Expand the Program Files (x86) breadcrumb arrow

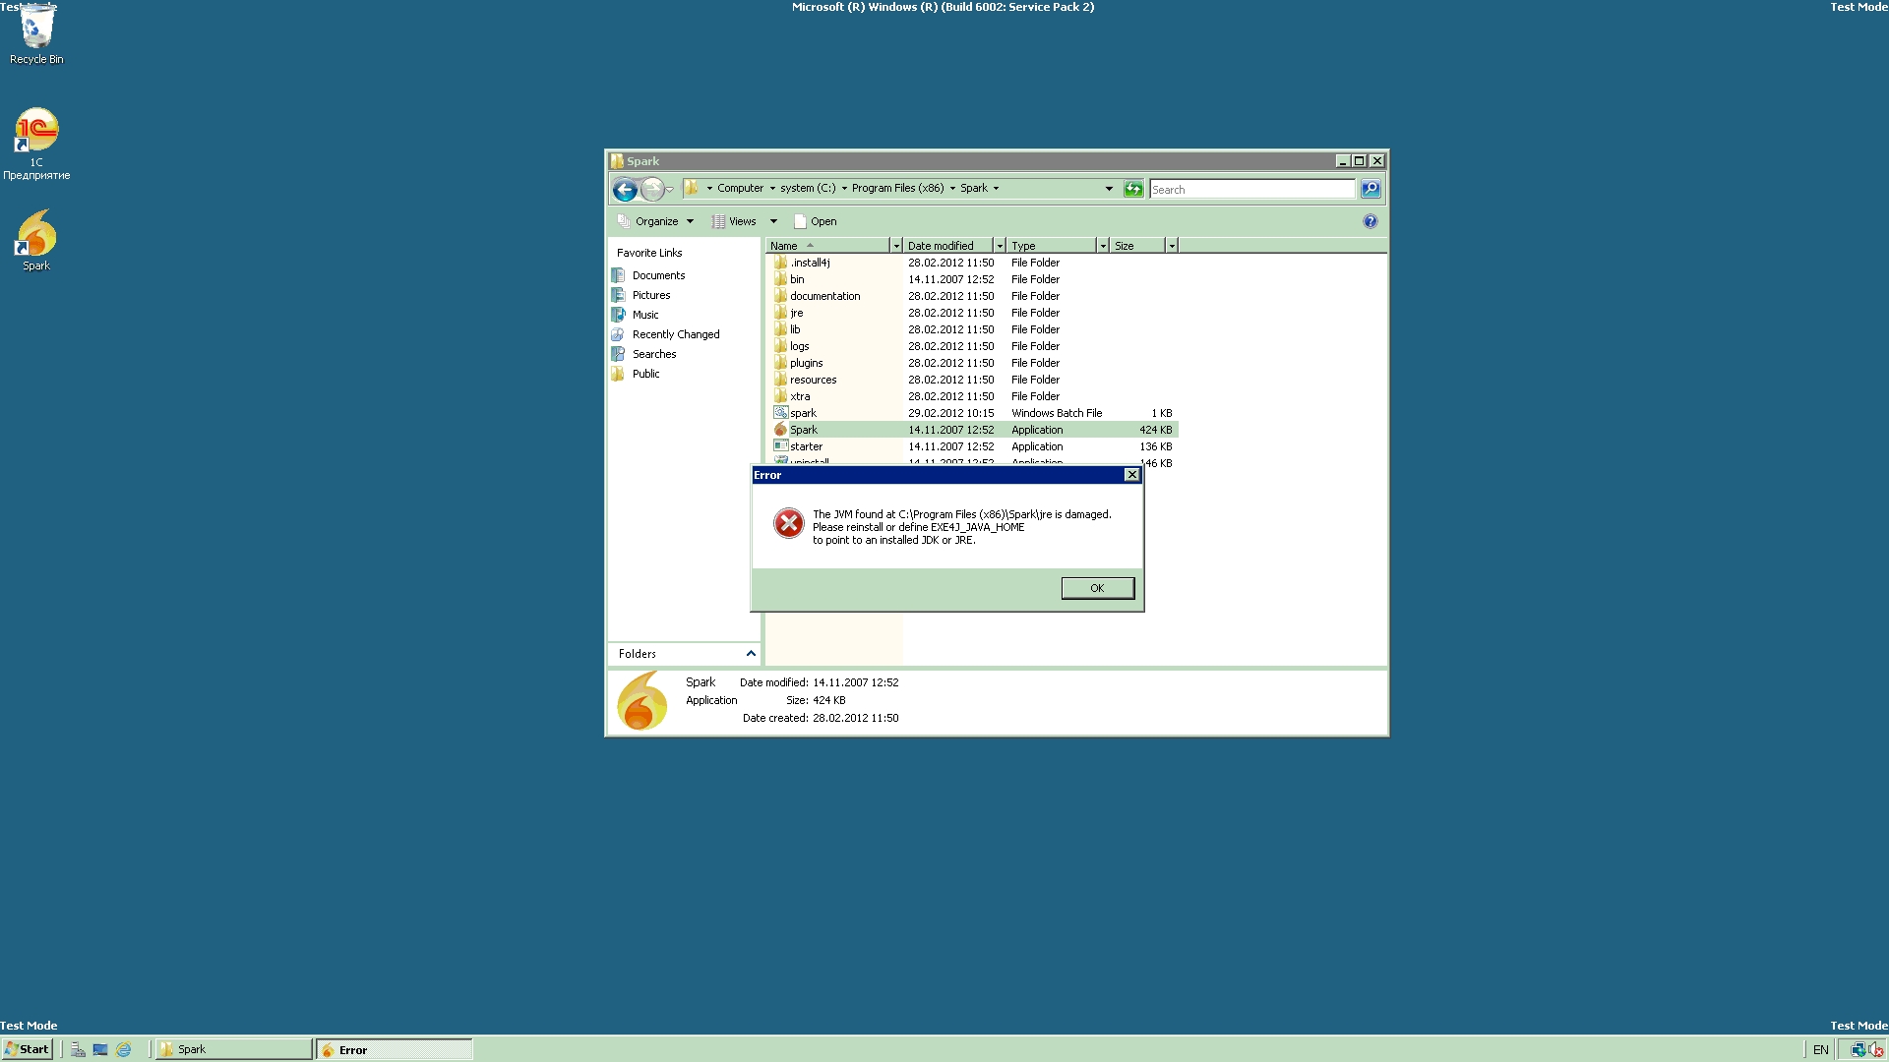coord(952,188)
